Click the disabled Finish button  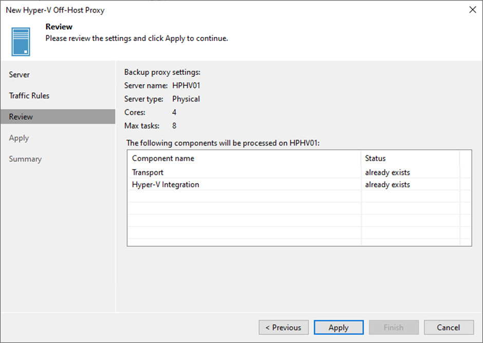coord(394,327)
